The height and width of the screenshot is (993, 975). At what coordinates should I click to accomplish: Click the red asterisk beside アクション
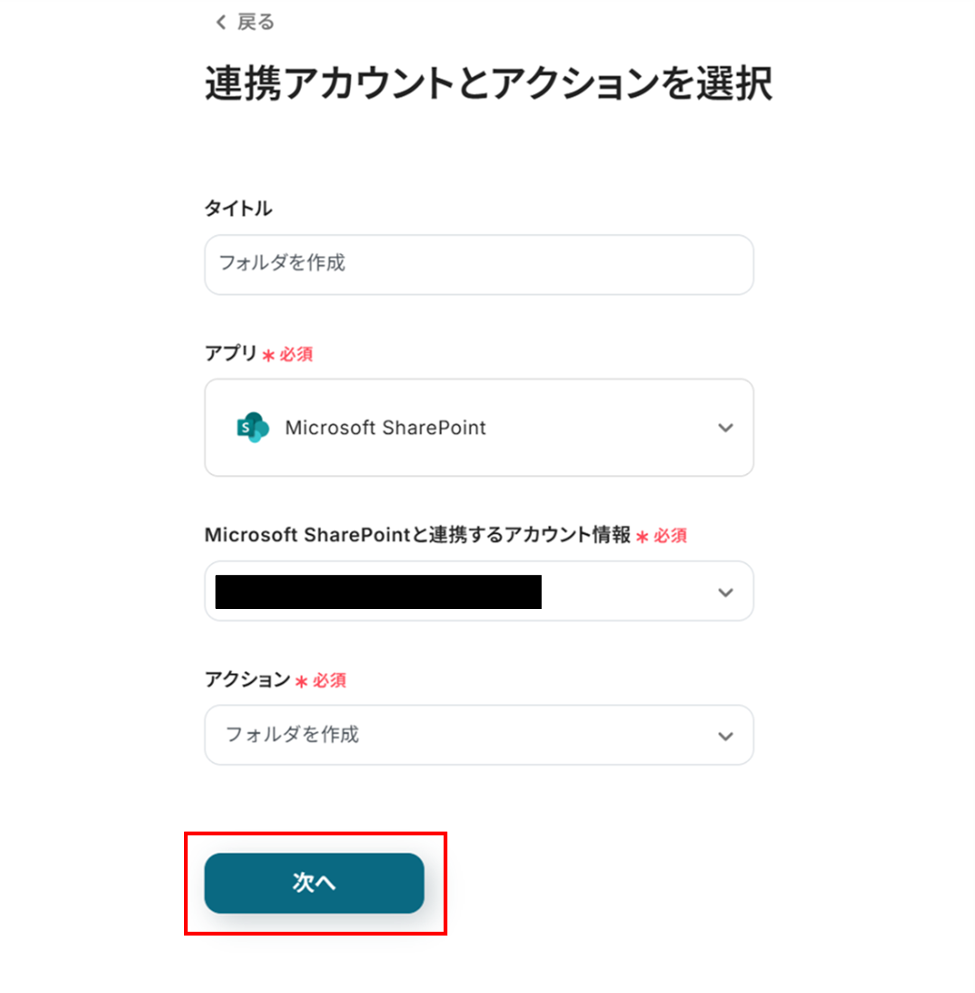(x=301, y=682)
